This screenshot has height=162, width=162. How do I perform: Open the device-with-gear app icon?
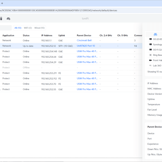8,19
